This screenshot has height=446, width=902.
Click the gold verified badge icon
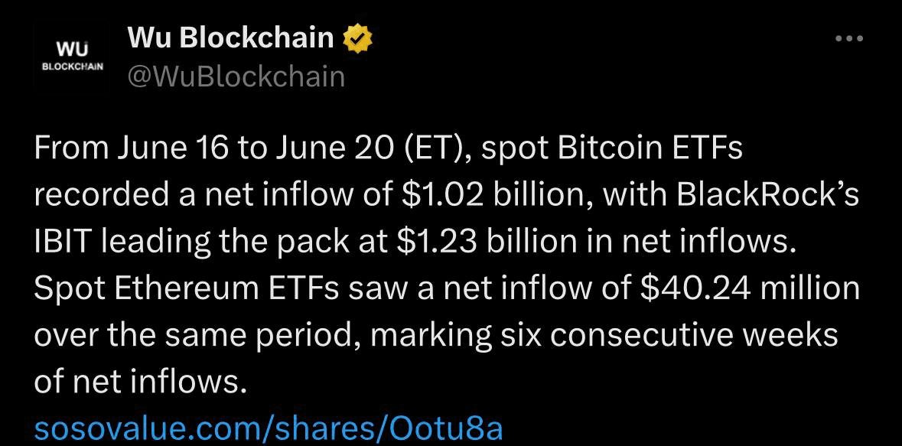[358, 39]
